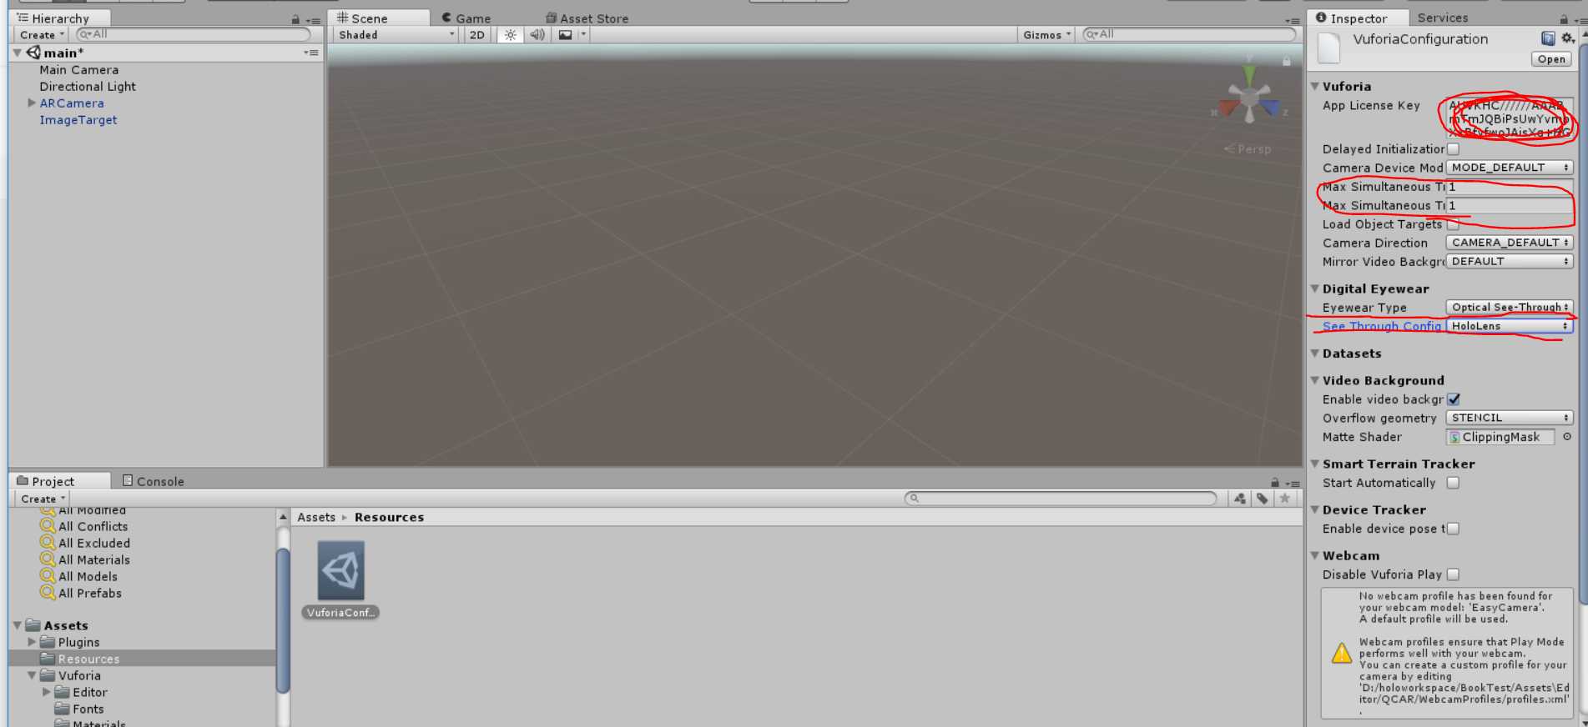Expand the Editor folder
The image size is (1588, 727).
coord(47,692)
